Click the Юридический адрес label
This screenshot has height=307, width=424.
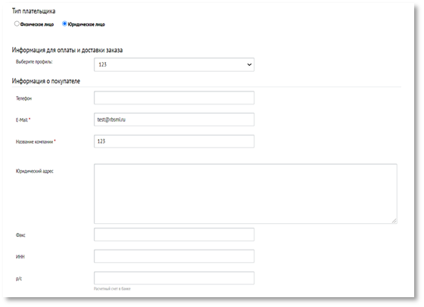pos(35,171)
